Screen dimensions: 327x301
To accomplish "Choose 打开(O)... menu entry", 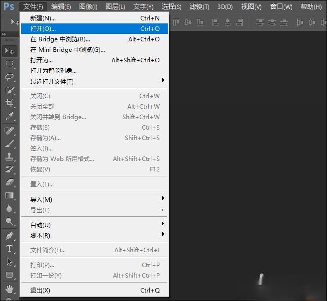I will coord(94,28).
